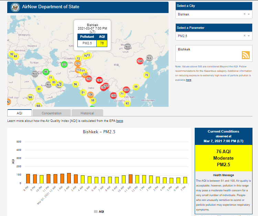Clear the selected city Bishkek

pyautogui.click(x=245, y=14)
